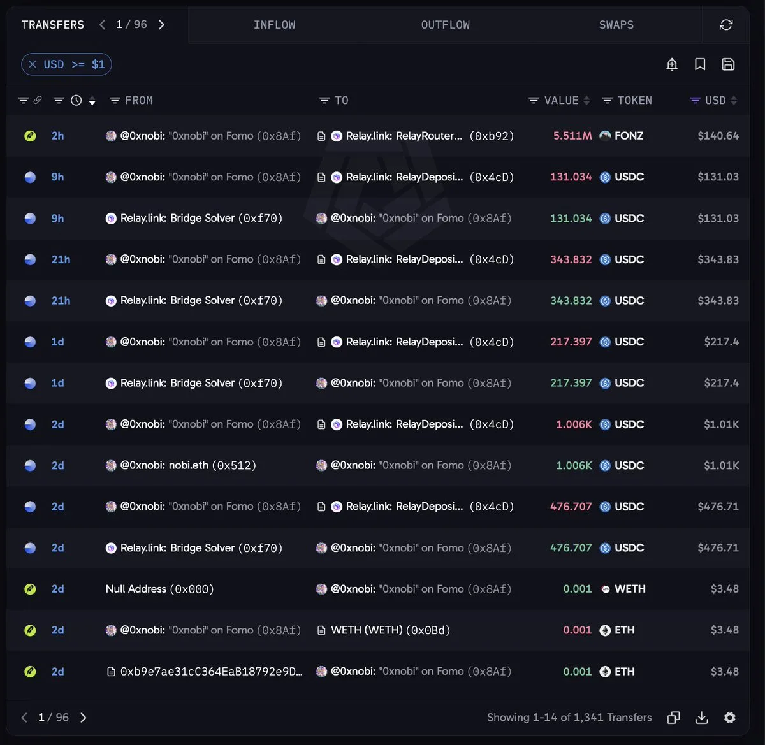Bookmark the current filter view
The image size is (765, 745).
[x=700, y=64]
